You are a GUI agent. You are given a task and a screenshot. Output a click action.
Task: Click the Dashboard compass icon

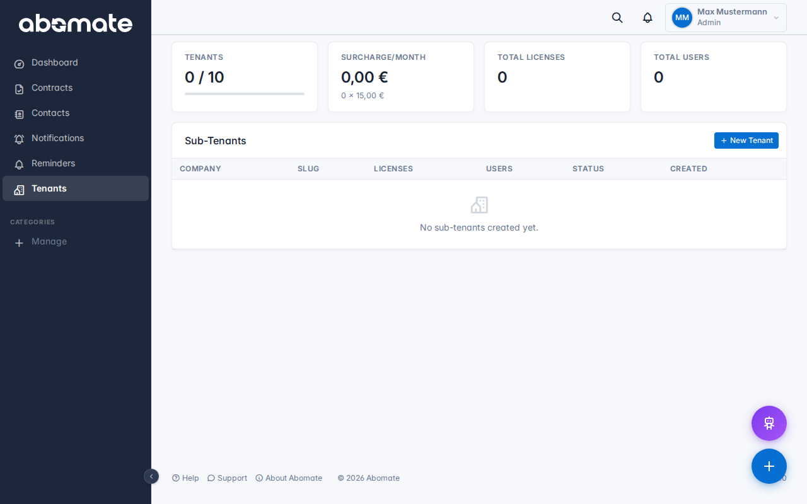click(20, 64)
